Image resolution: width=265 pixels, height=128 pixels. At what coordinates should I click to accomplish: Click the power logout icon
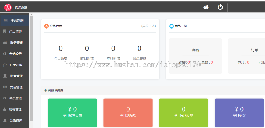(220, 7)
